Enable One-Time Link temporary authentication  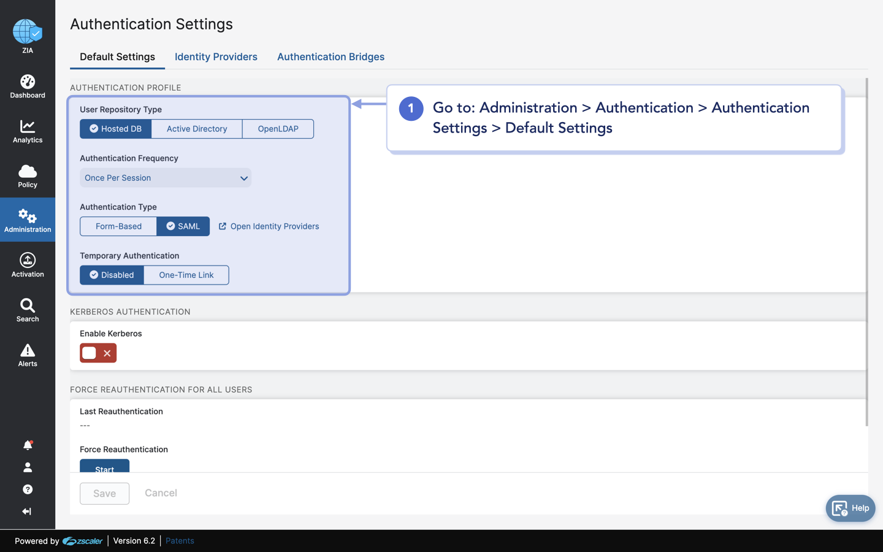pyautogui.click(x=186, y=275)
